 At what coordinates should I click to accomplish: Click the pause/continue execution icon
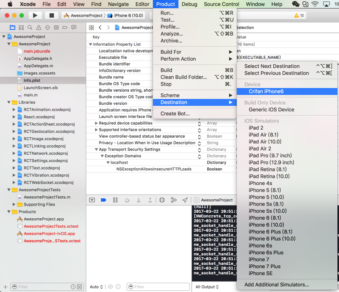click(x=115, y=200)
